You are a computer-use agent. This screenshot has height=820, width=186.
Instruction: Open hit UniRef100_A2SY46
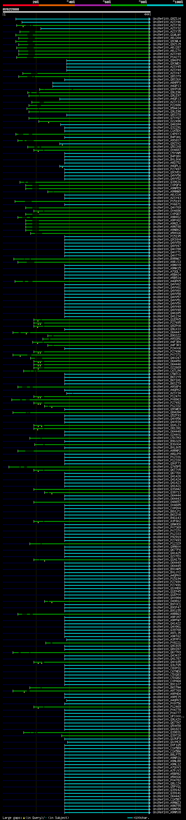click(x=167, y=22)
